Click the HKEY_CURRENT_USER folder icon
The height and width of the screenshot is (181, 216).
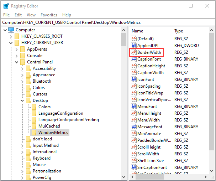[17, 43]
